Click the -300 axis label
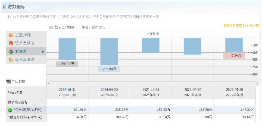Image resolution: width=263 pixels, height=127 pixels. click(x=254, y=74)
